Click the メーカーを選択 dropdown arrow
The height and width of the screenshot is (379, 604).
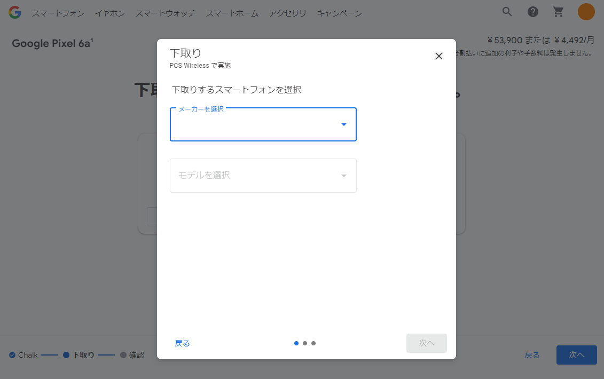pos(343,124)
